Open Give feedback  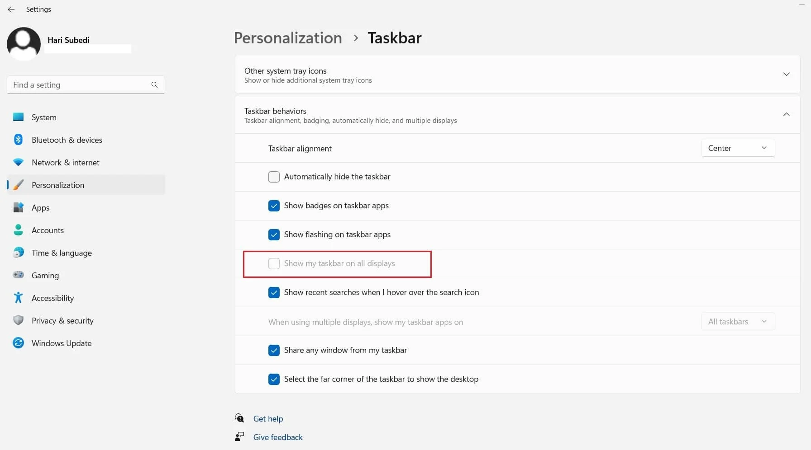coord(277,437)
